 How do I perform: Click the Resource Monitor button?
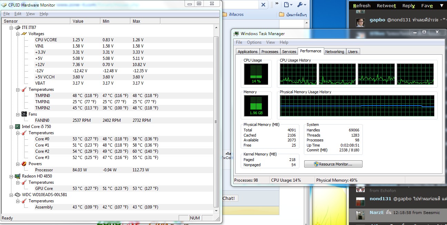pos(333,164)
